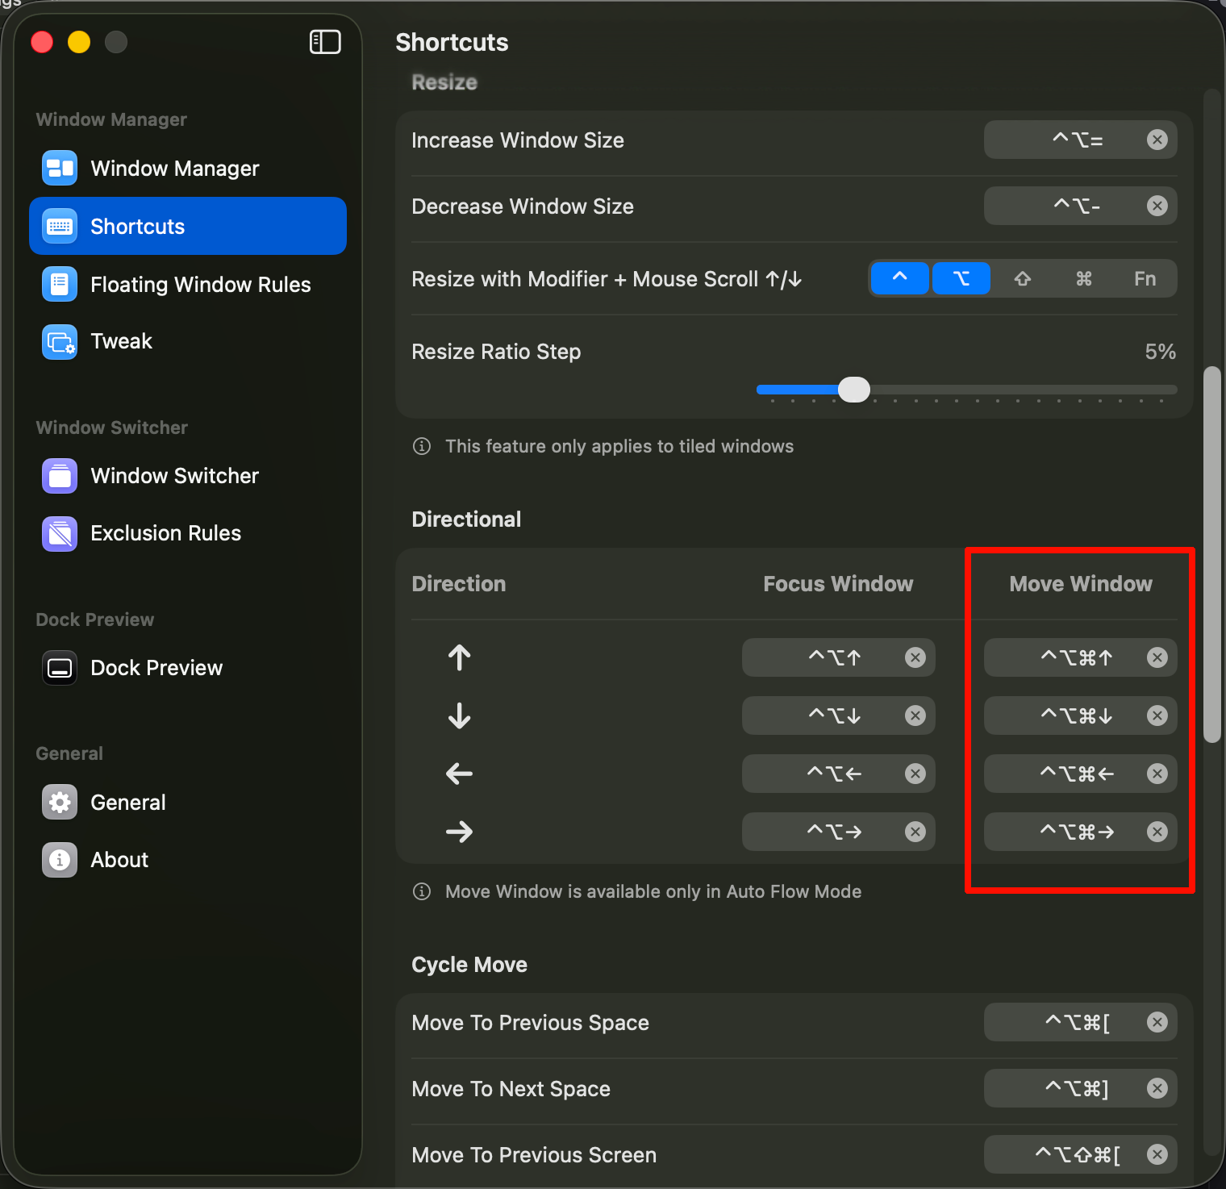Go to Tweak settings
This screenshot has width=1226, height=1189.
point(188,341)
